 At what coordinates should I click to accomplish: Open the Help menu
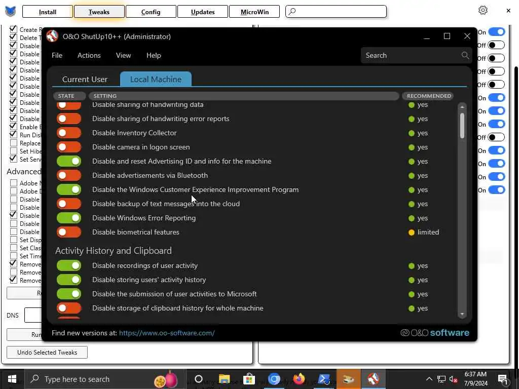click(154, 55)
